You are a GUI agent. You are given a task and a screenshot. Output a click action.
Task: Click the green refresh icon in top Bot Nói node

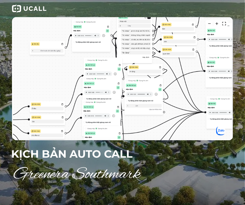click(107, 31)
